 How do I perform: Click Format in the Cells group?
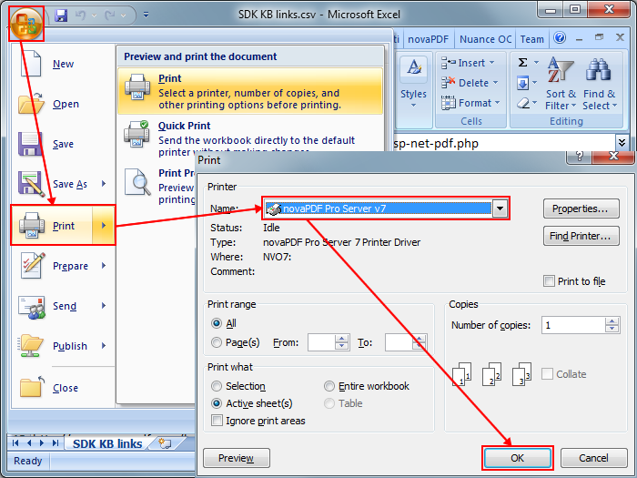pyautogui.click(x=470, y=103)
